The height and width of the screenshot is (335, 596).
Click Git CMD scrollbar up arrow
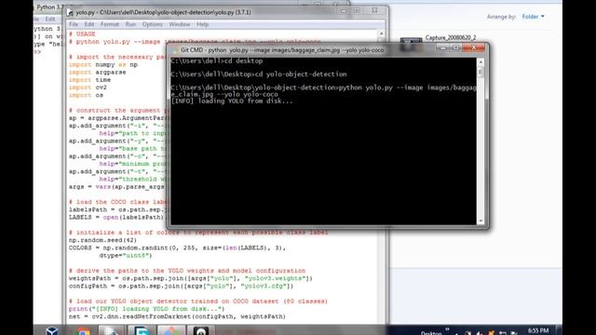(x=481, y=62)
